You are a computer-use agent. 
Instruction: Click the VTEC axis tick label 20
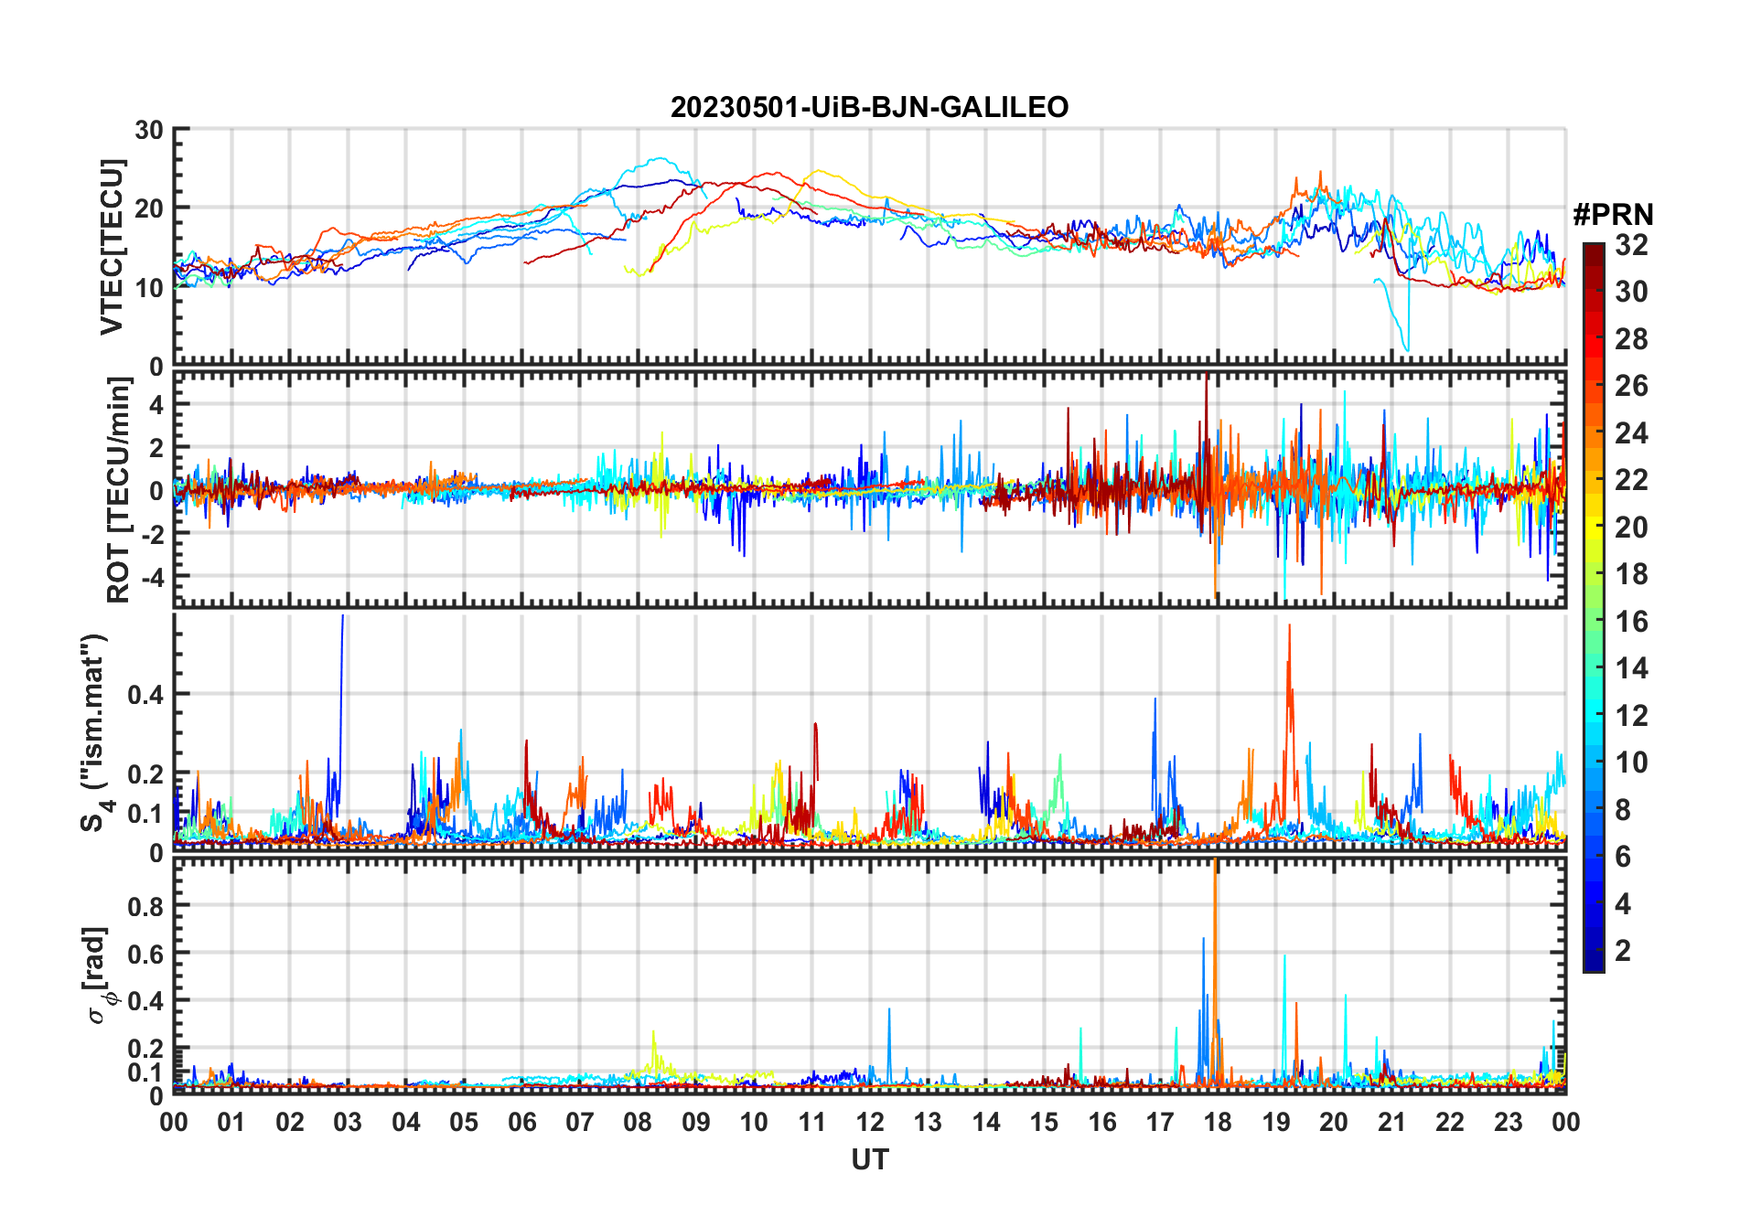[149, 208]
